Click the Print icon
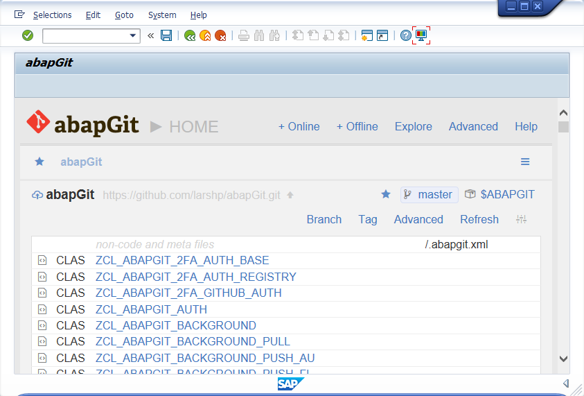 tap(244, 35)
